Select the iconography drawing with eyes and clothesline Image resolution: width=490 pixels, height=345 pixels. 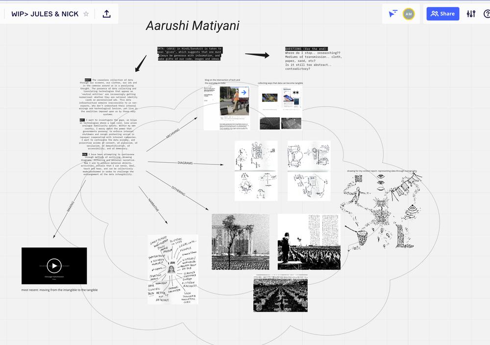tap(382, 212)
